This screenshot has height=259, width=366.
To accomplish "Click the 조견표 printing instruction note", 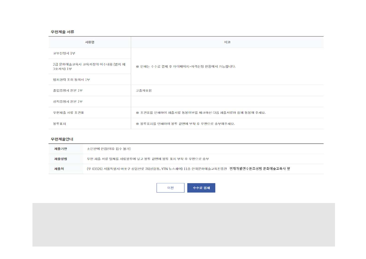I will pos(201,113).
